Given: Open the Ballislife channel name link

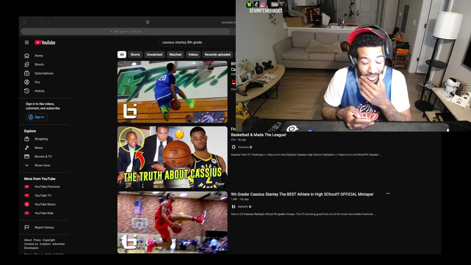Looking at the screenshot, I should (243, 206).
